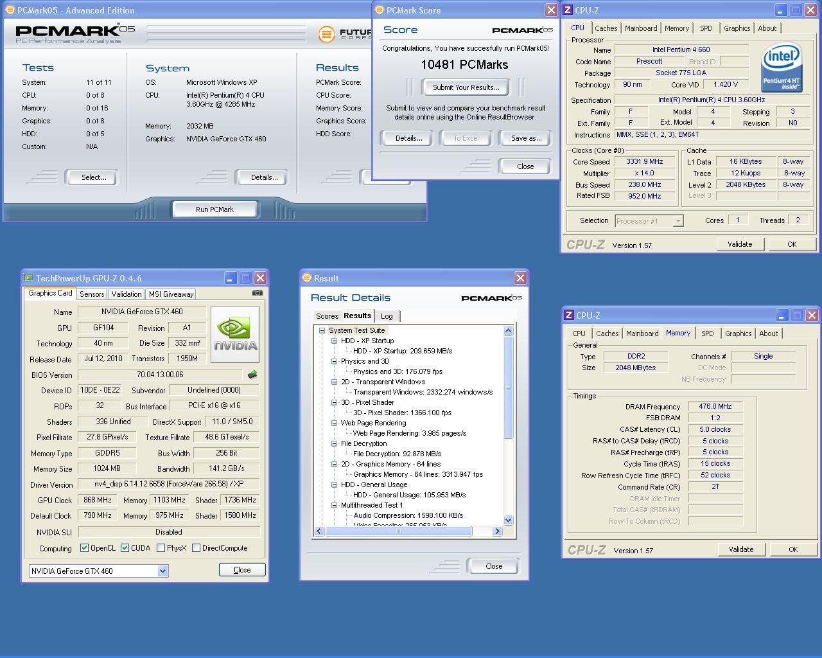822x658 pixels.
Task: Toggle the OpenCL checkbox
Action: 84,548
